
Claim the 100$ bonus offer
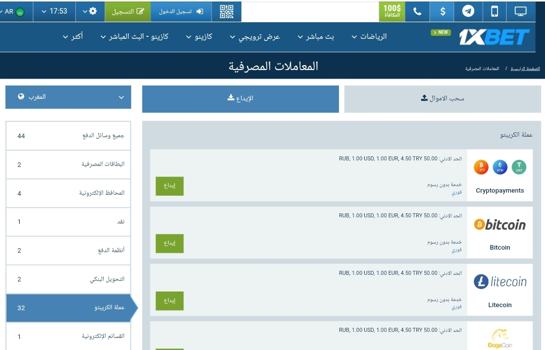coord(392,12)
